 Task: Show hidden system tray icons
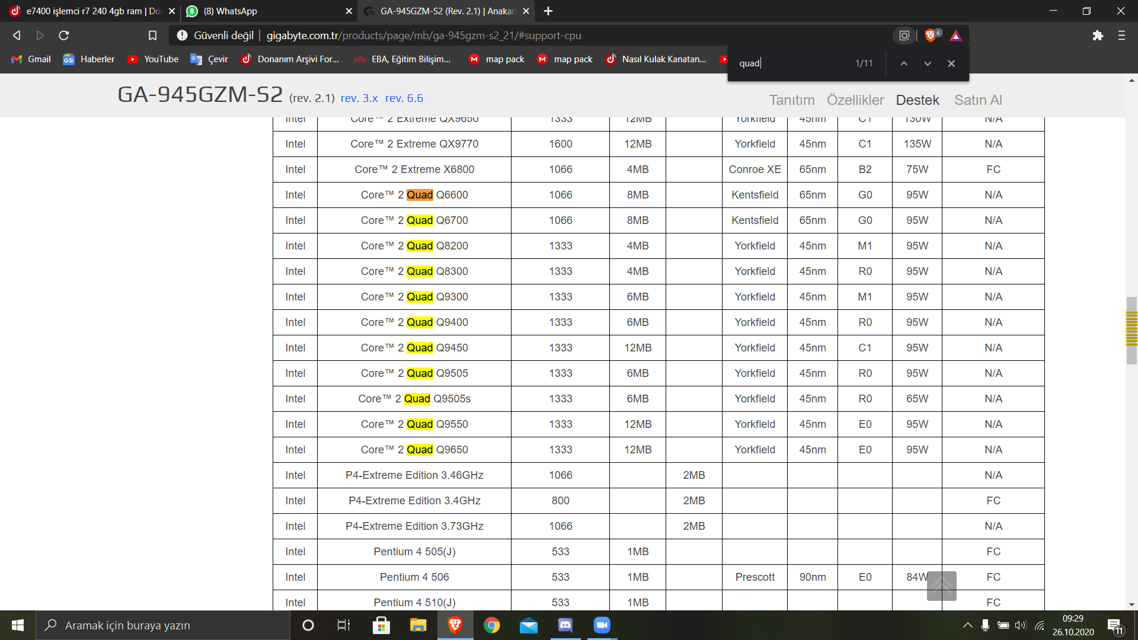(x=967, y=625)
